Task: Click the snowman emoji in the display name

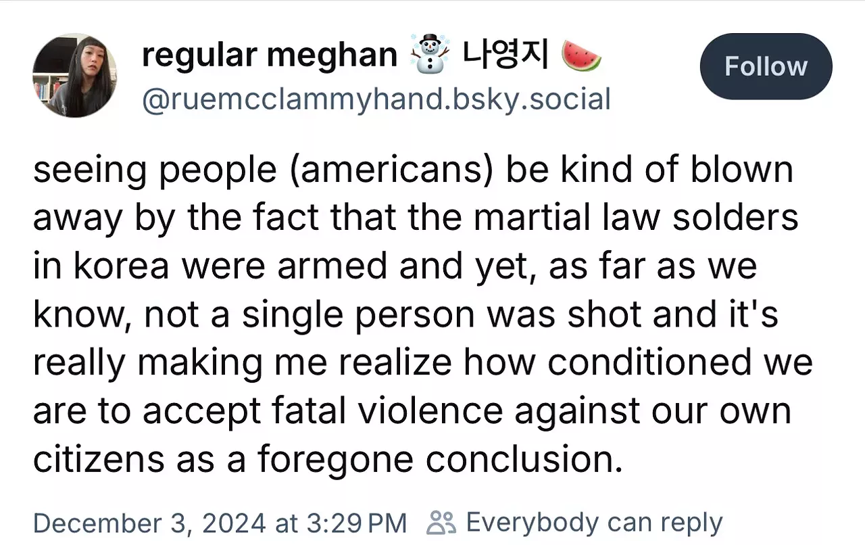Action: [430, 55]
